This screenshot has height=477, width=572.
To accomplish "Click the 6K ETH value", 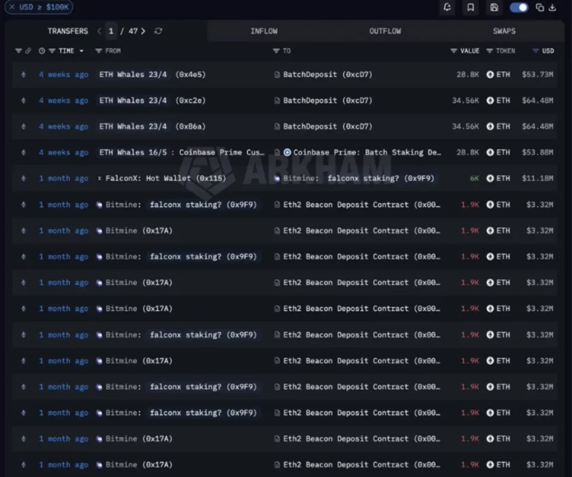I will 474,178.
